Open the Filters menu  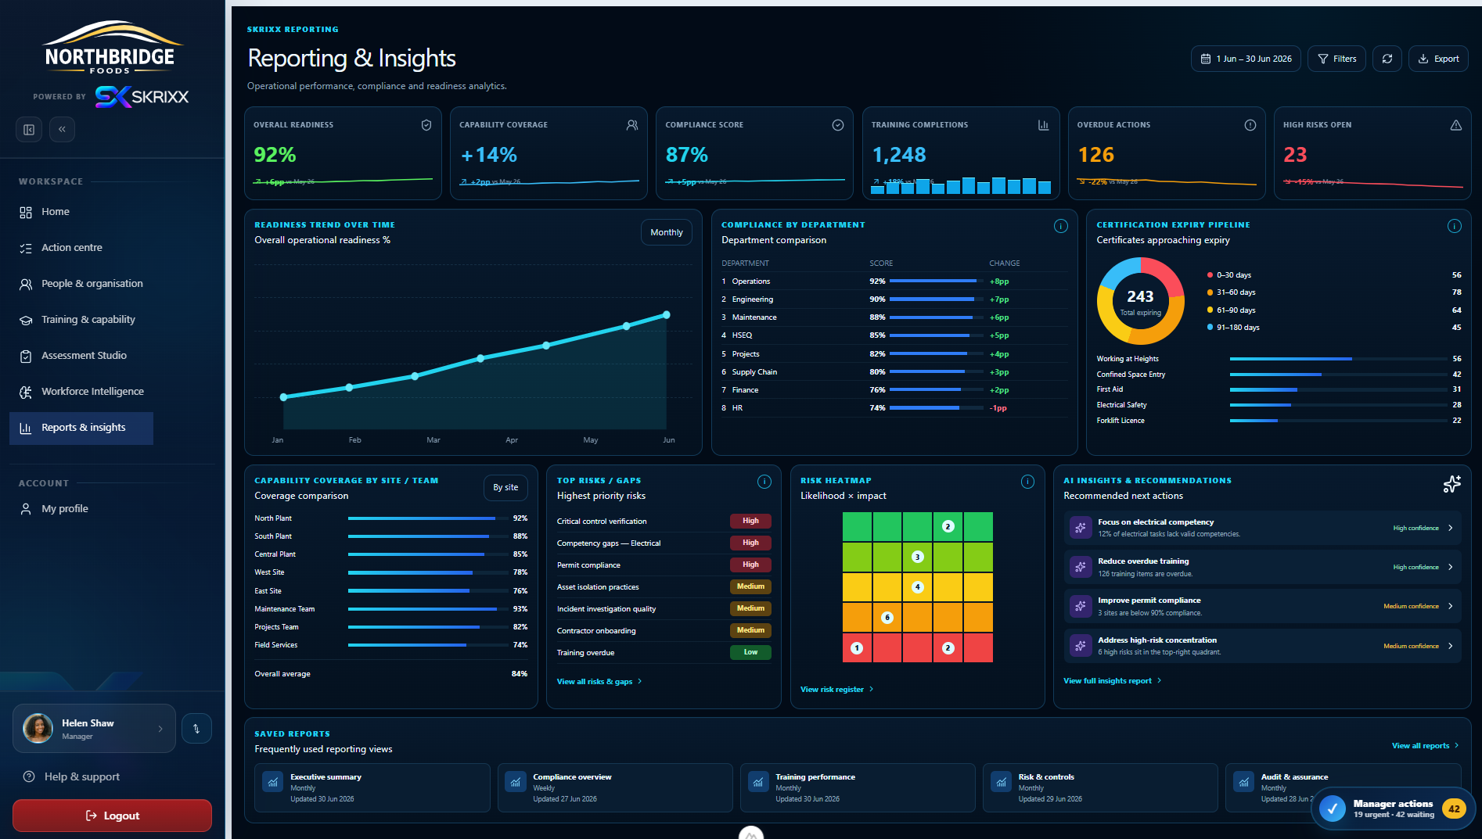[x=1337, y=59]
